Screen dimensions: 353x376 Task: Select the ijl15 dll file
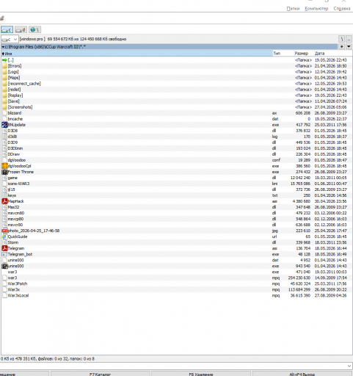(x=176, y=189)
